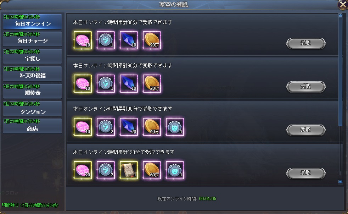The width and height of the screenshot is (348, 214).
Task: Claim the 30分 reward with 受取 button
Action: coord(306,43)
